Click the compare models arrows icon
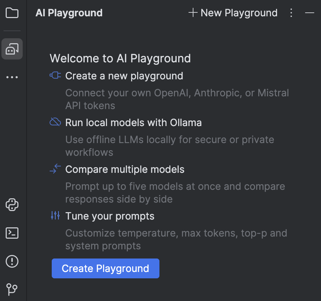 (55, 169)
